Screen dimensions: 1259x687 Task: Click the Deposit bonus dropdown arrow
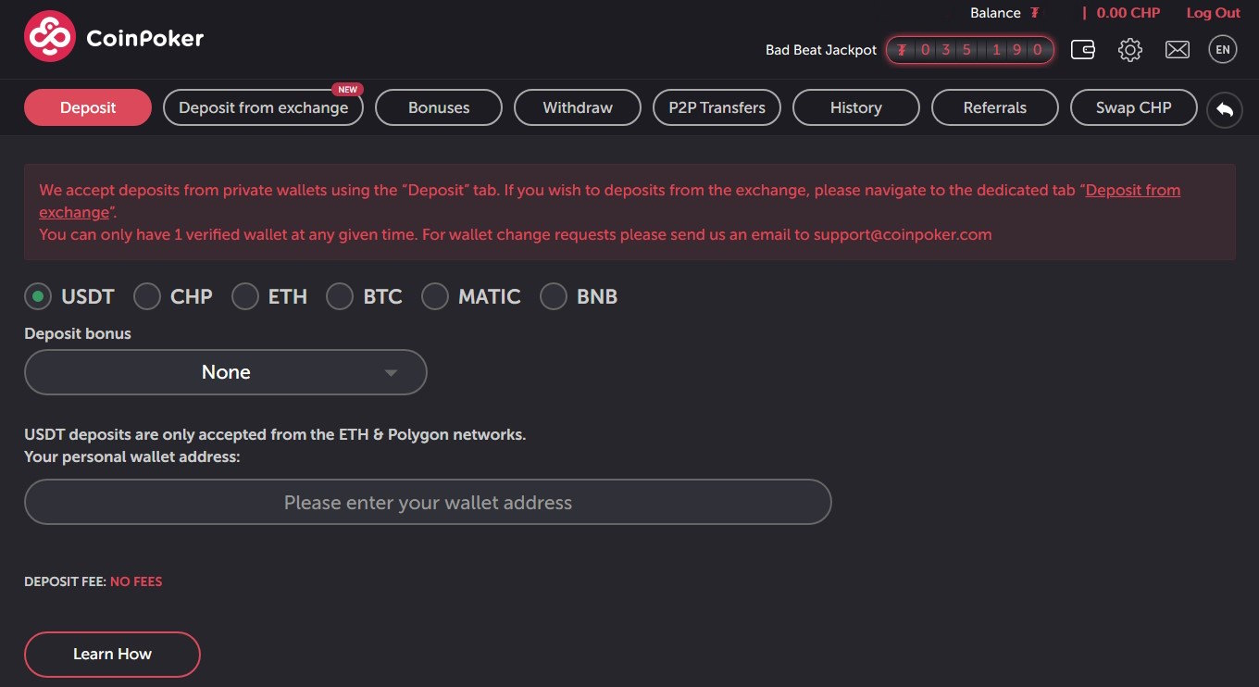pyautogui.click(x=391, y=373)
